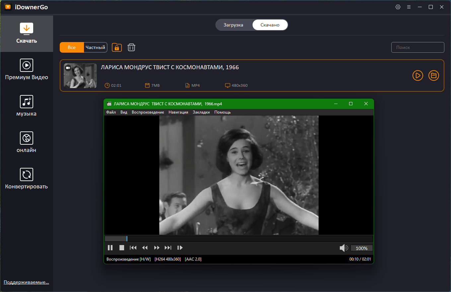Switch filter to Частный
The width and height of the screenshot is (451, 292).
[95, 47]
